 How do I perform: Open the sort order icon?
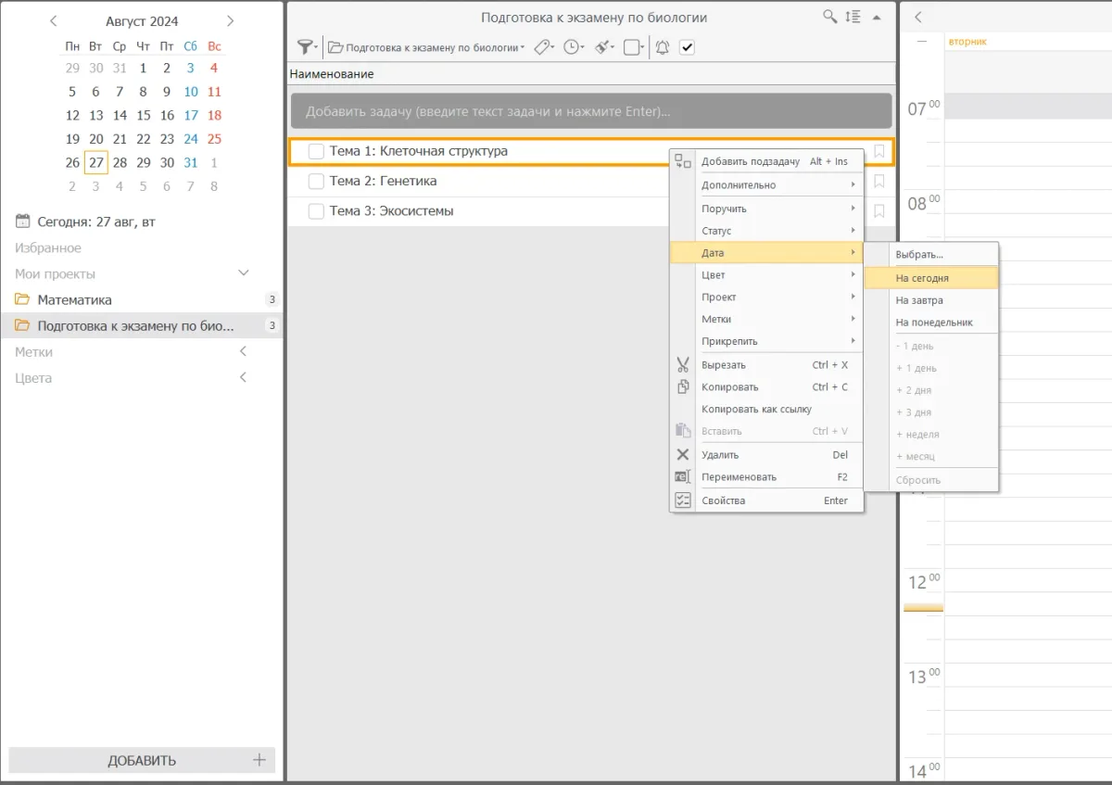853,17
